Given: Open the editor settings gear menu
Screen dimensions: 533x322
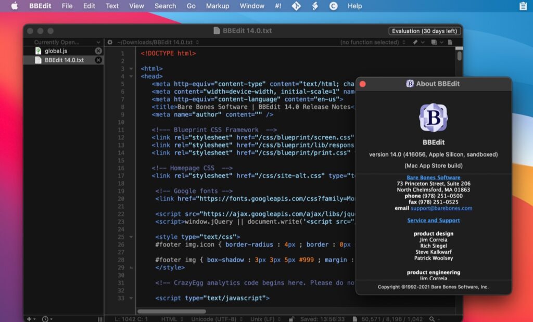Looking at the screenshot, I should click(x=109, y=42).
